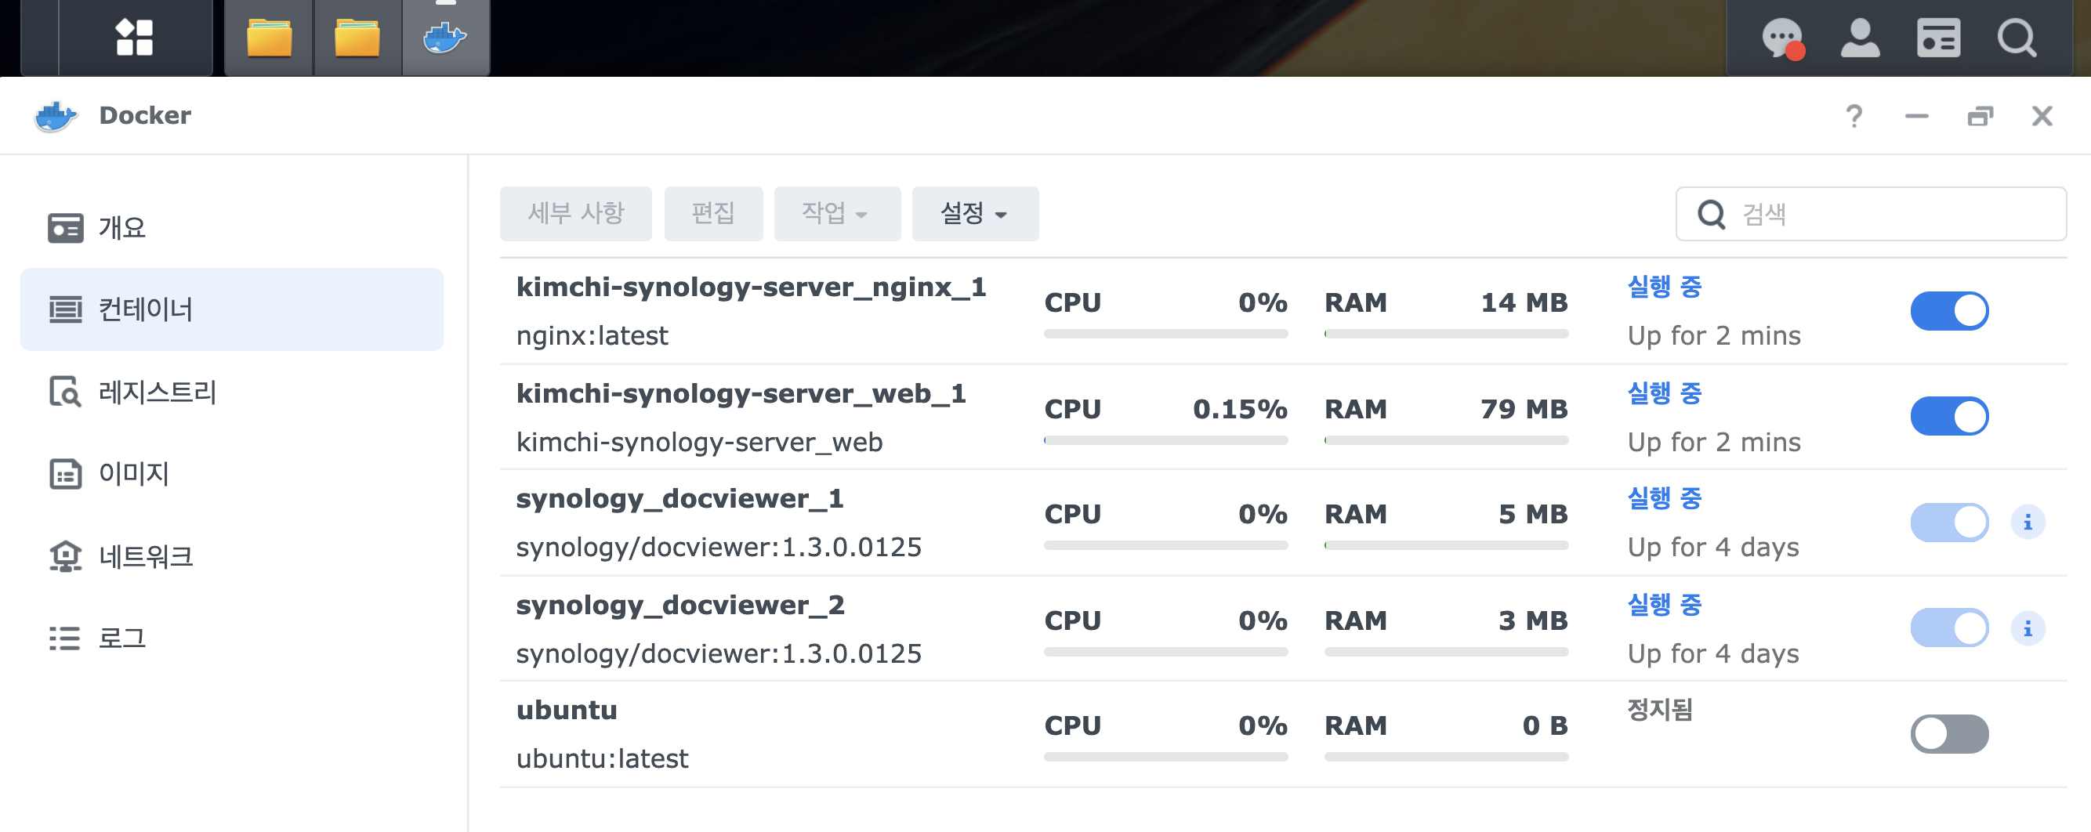
Task: Click the 이미지 document sidebar icon
Action: tap(65, 474)
